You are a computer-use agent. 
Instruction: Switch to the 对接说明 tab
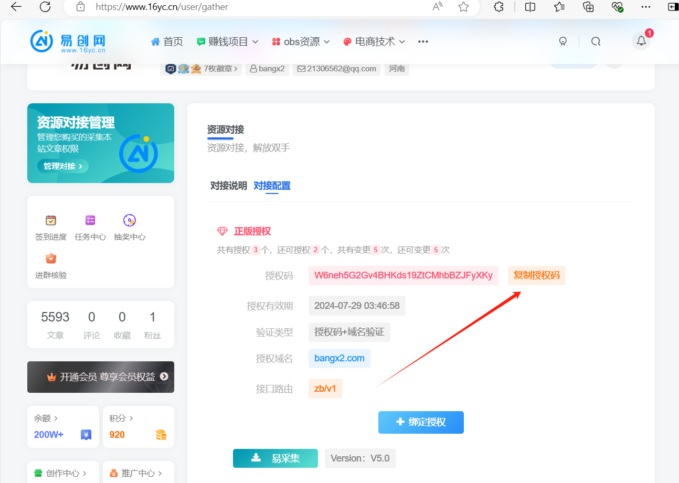229,186
